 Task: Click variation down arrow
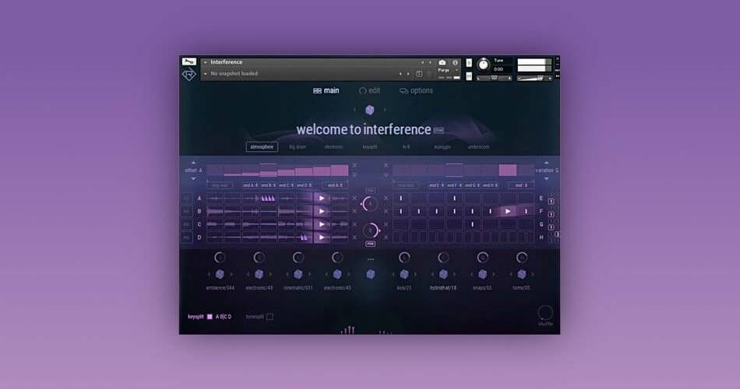pos(546,179)
